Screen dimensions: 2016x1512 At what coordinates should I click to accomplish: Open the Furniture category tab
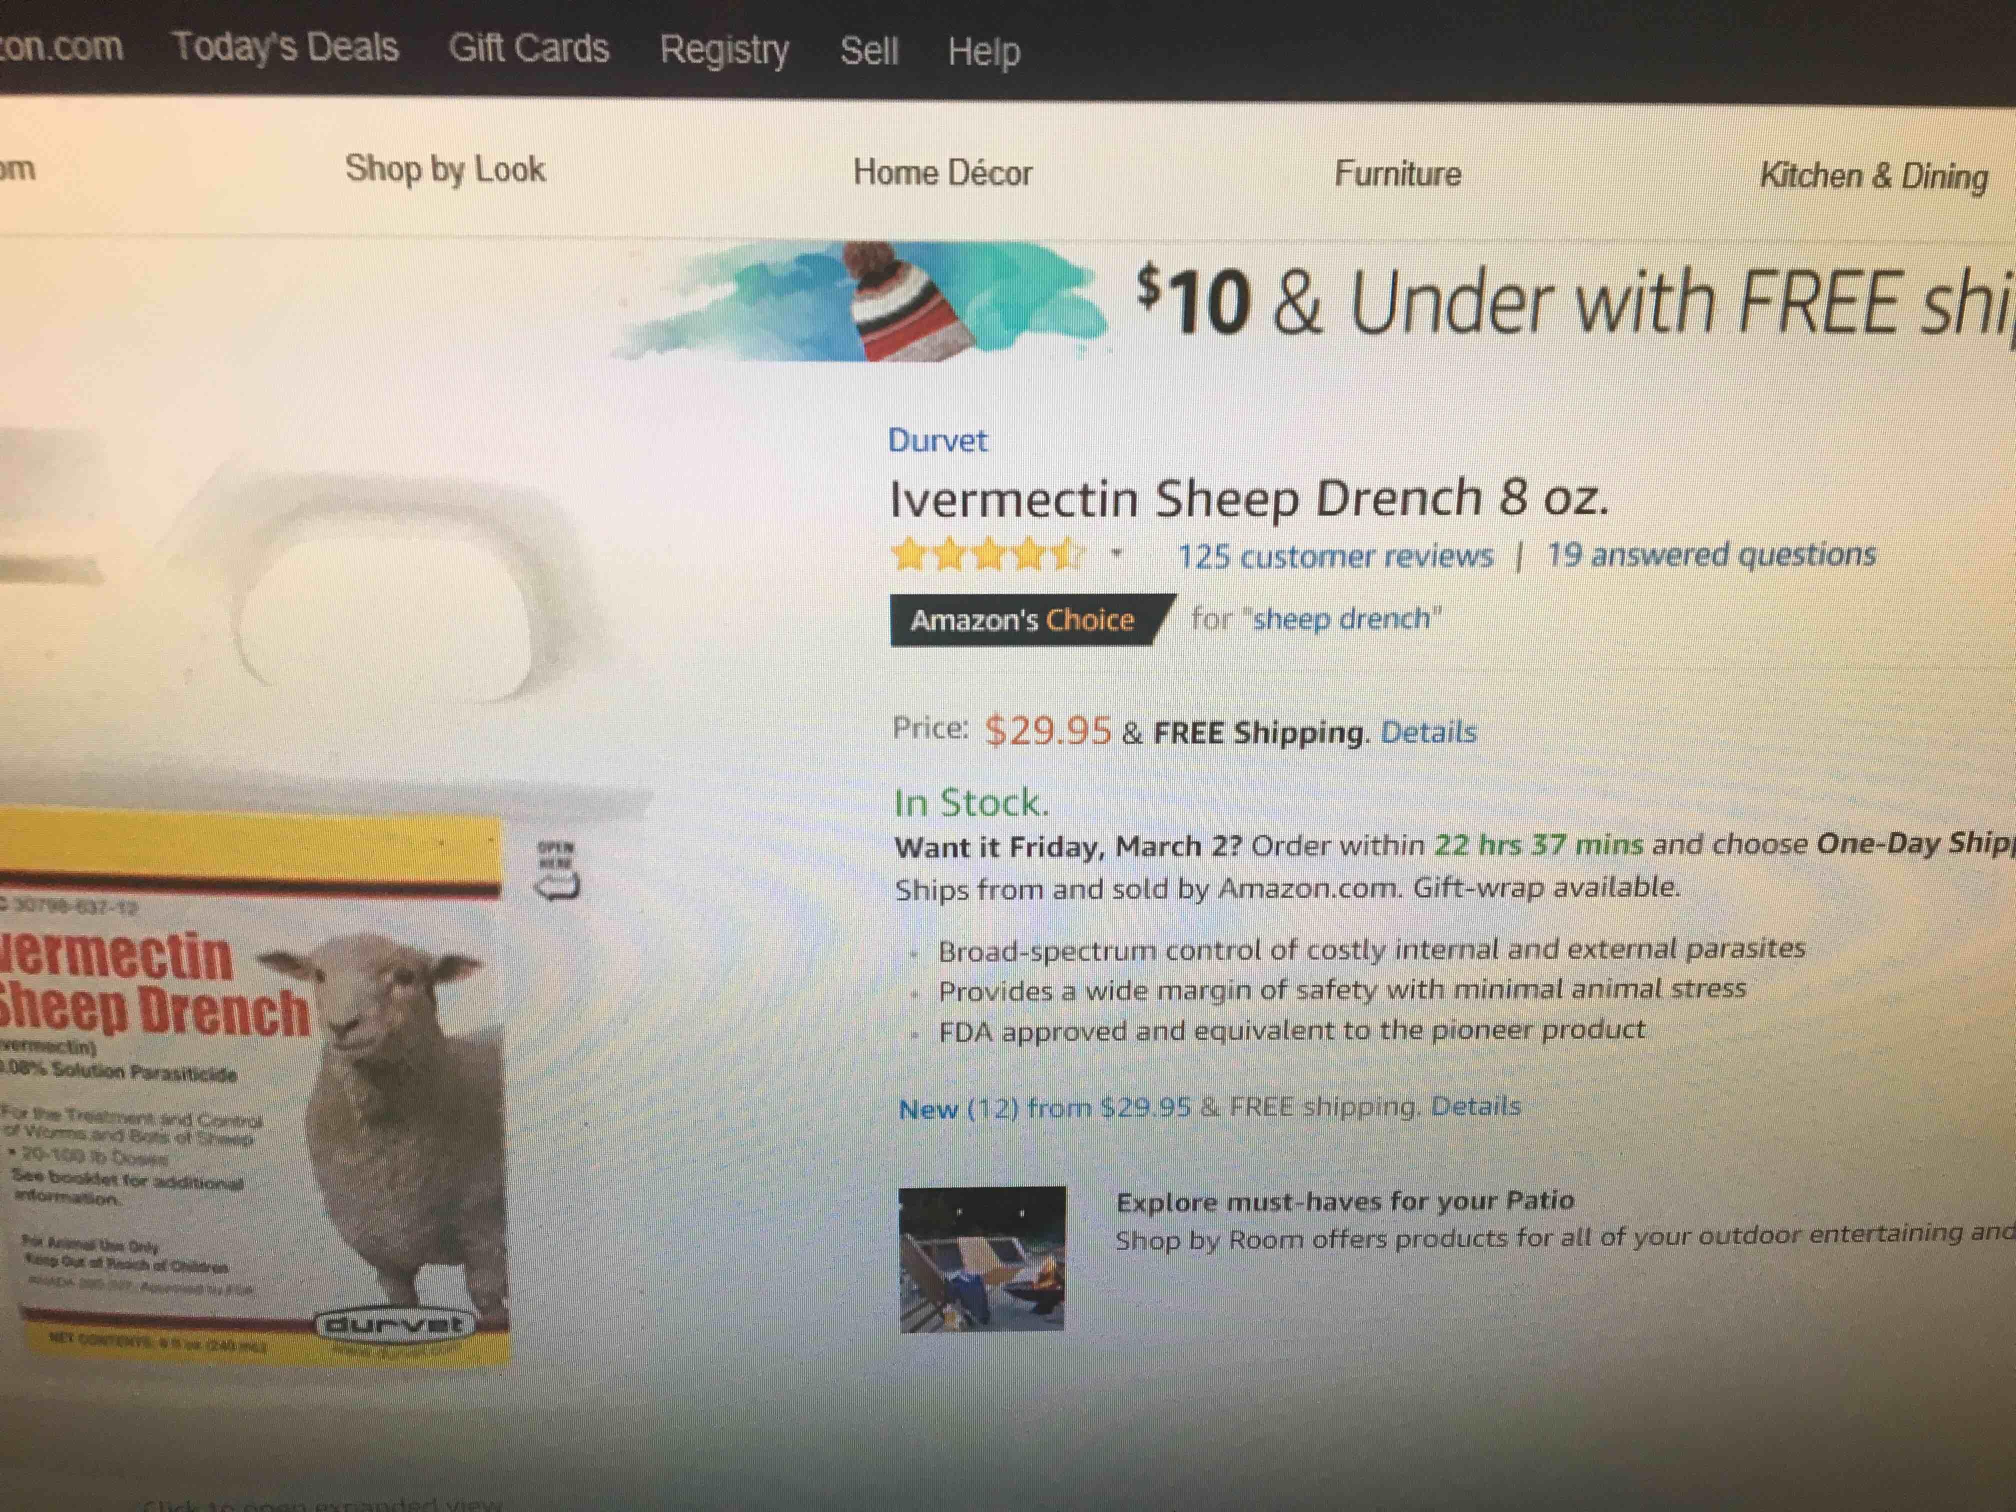coord(1397,173)
